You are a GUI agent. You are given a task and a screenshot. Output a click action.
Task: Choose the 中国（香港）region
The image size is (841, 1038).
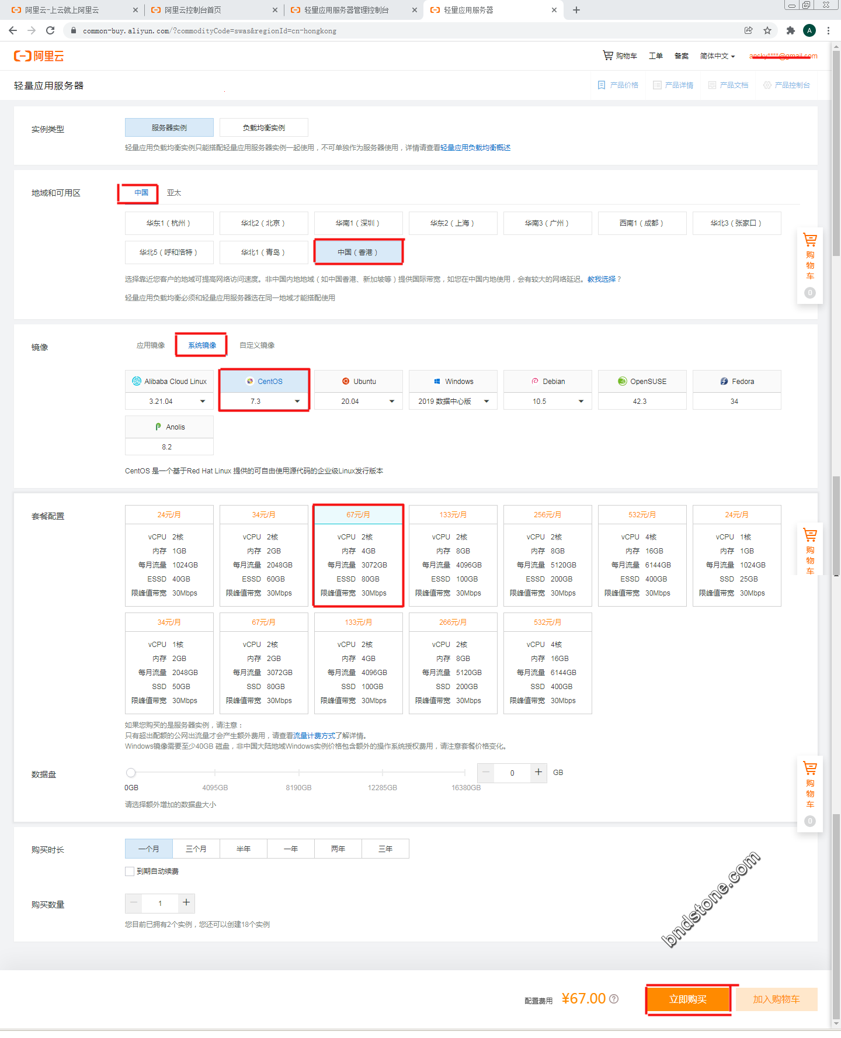point(359,252)
